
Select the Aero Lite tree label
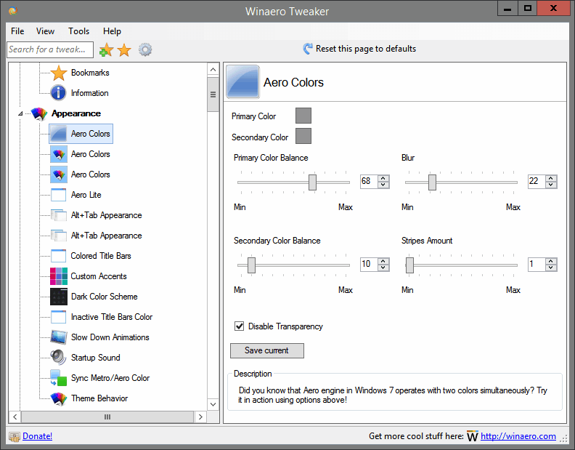(x=86, y=195)
